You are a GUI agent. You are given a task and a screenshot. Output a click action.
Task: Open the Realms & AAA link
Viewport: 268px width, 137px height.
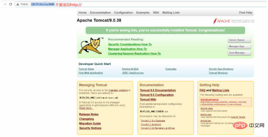(x=130, y=69)
